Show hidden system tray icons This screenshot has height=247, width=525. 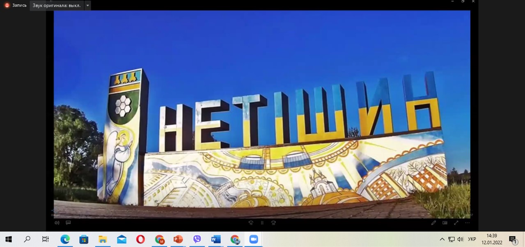pos(442,239)
